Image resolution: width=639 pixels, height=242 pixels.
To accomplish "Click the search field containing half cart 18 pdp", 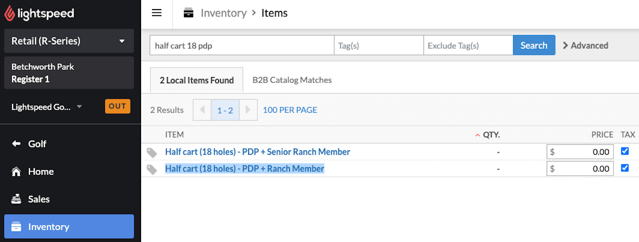I will [242, 45].
